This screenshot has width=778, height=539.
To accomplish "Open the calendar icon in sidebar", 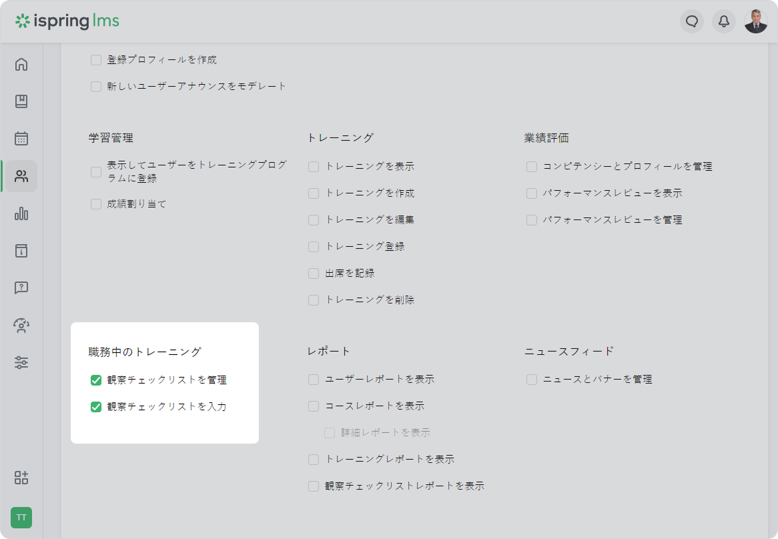I will point(21,139).
